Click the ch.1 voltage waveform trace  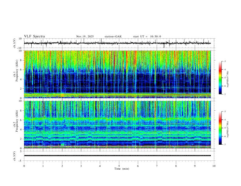tap(117, 43)
